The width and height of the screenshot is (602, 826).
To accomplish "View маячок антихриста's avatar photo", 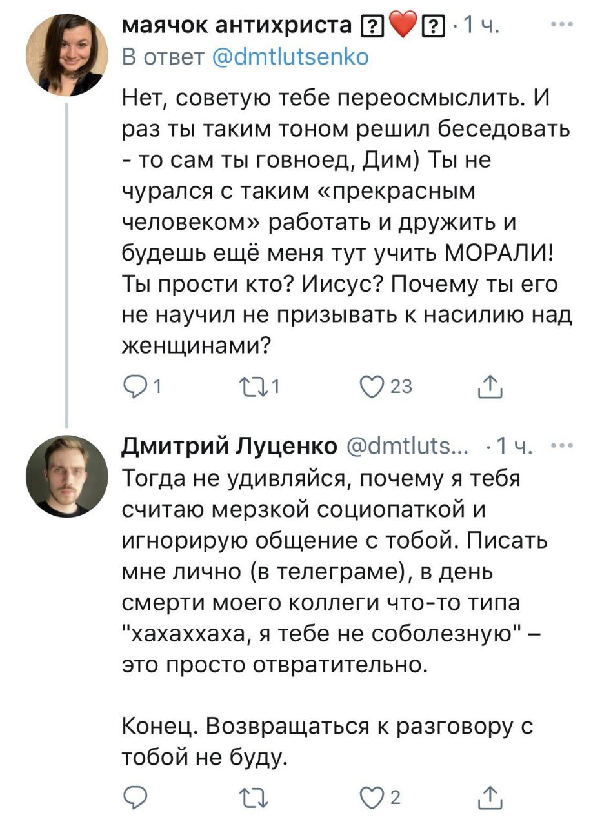I will [x=66, y=55].
